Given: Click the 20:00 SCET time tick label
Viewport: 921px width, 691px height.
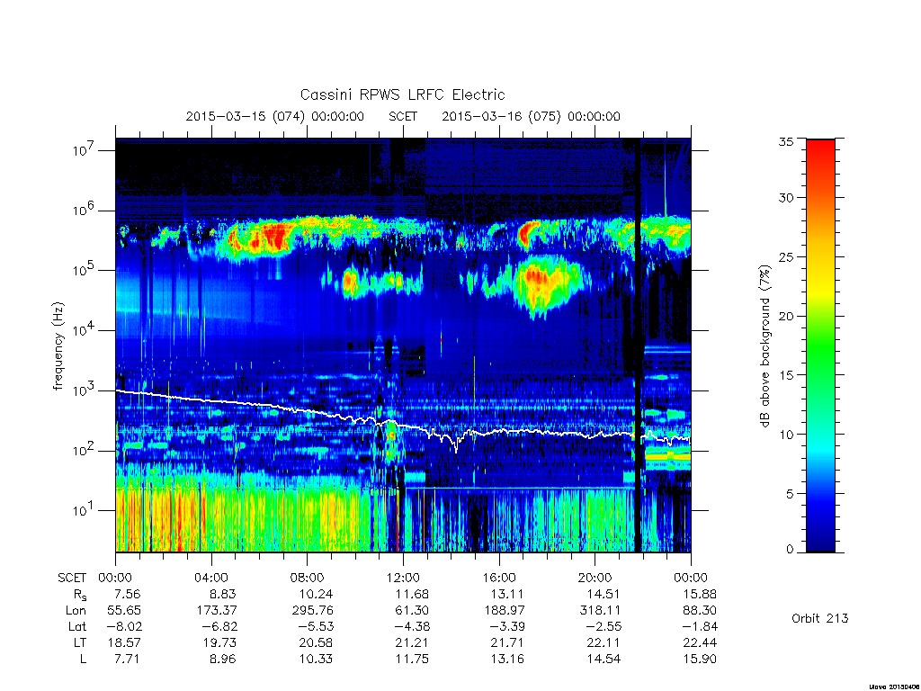Looking at the screenshot, I should pyautogui.click(x=595, y=578).
